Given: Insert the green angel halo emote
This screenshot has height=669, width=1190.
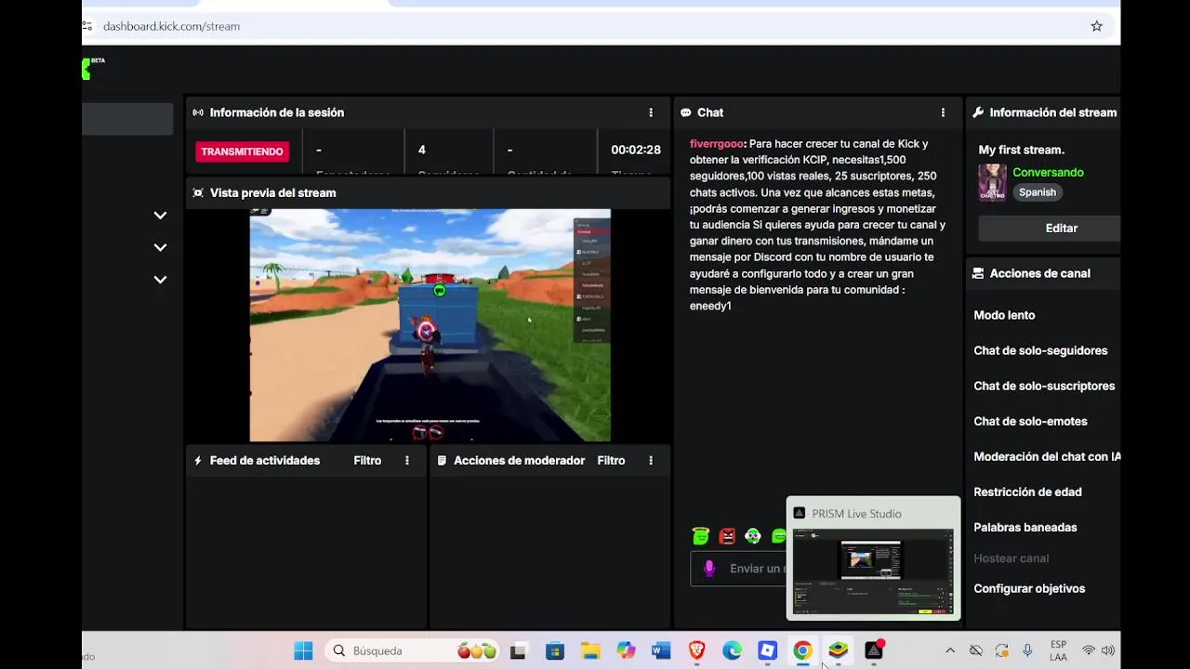Looking at the screenshot, I should (x=701, y=535).
